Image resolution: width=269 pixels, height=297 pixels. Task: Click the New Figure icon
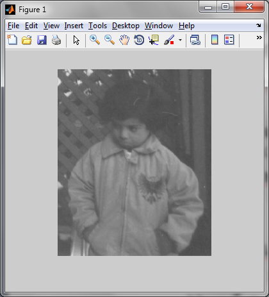12,40
